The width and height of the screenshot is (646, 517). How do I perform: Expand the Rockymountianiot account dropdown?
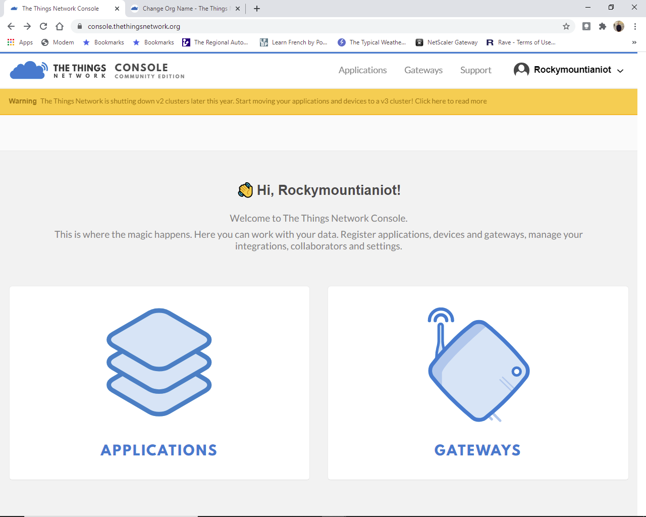tap(620, 71)
